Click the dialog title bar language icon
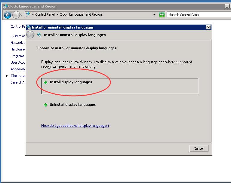This screenshot has height=183, width=231. tap(29, 27)
